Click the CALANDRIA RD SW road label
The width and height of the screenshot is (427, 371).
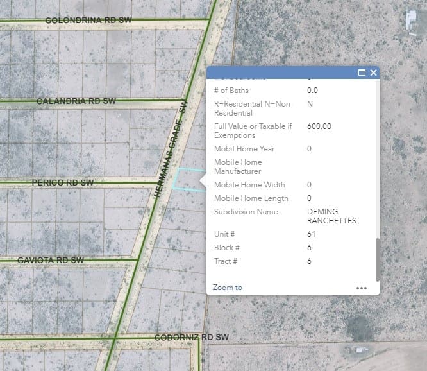click(x=76, y=101)
